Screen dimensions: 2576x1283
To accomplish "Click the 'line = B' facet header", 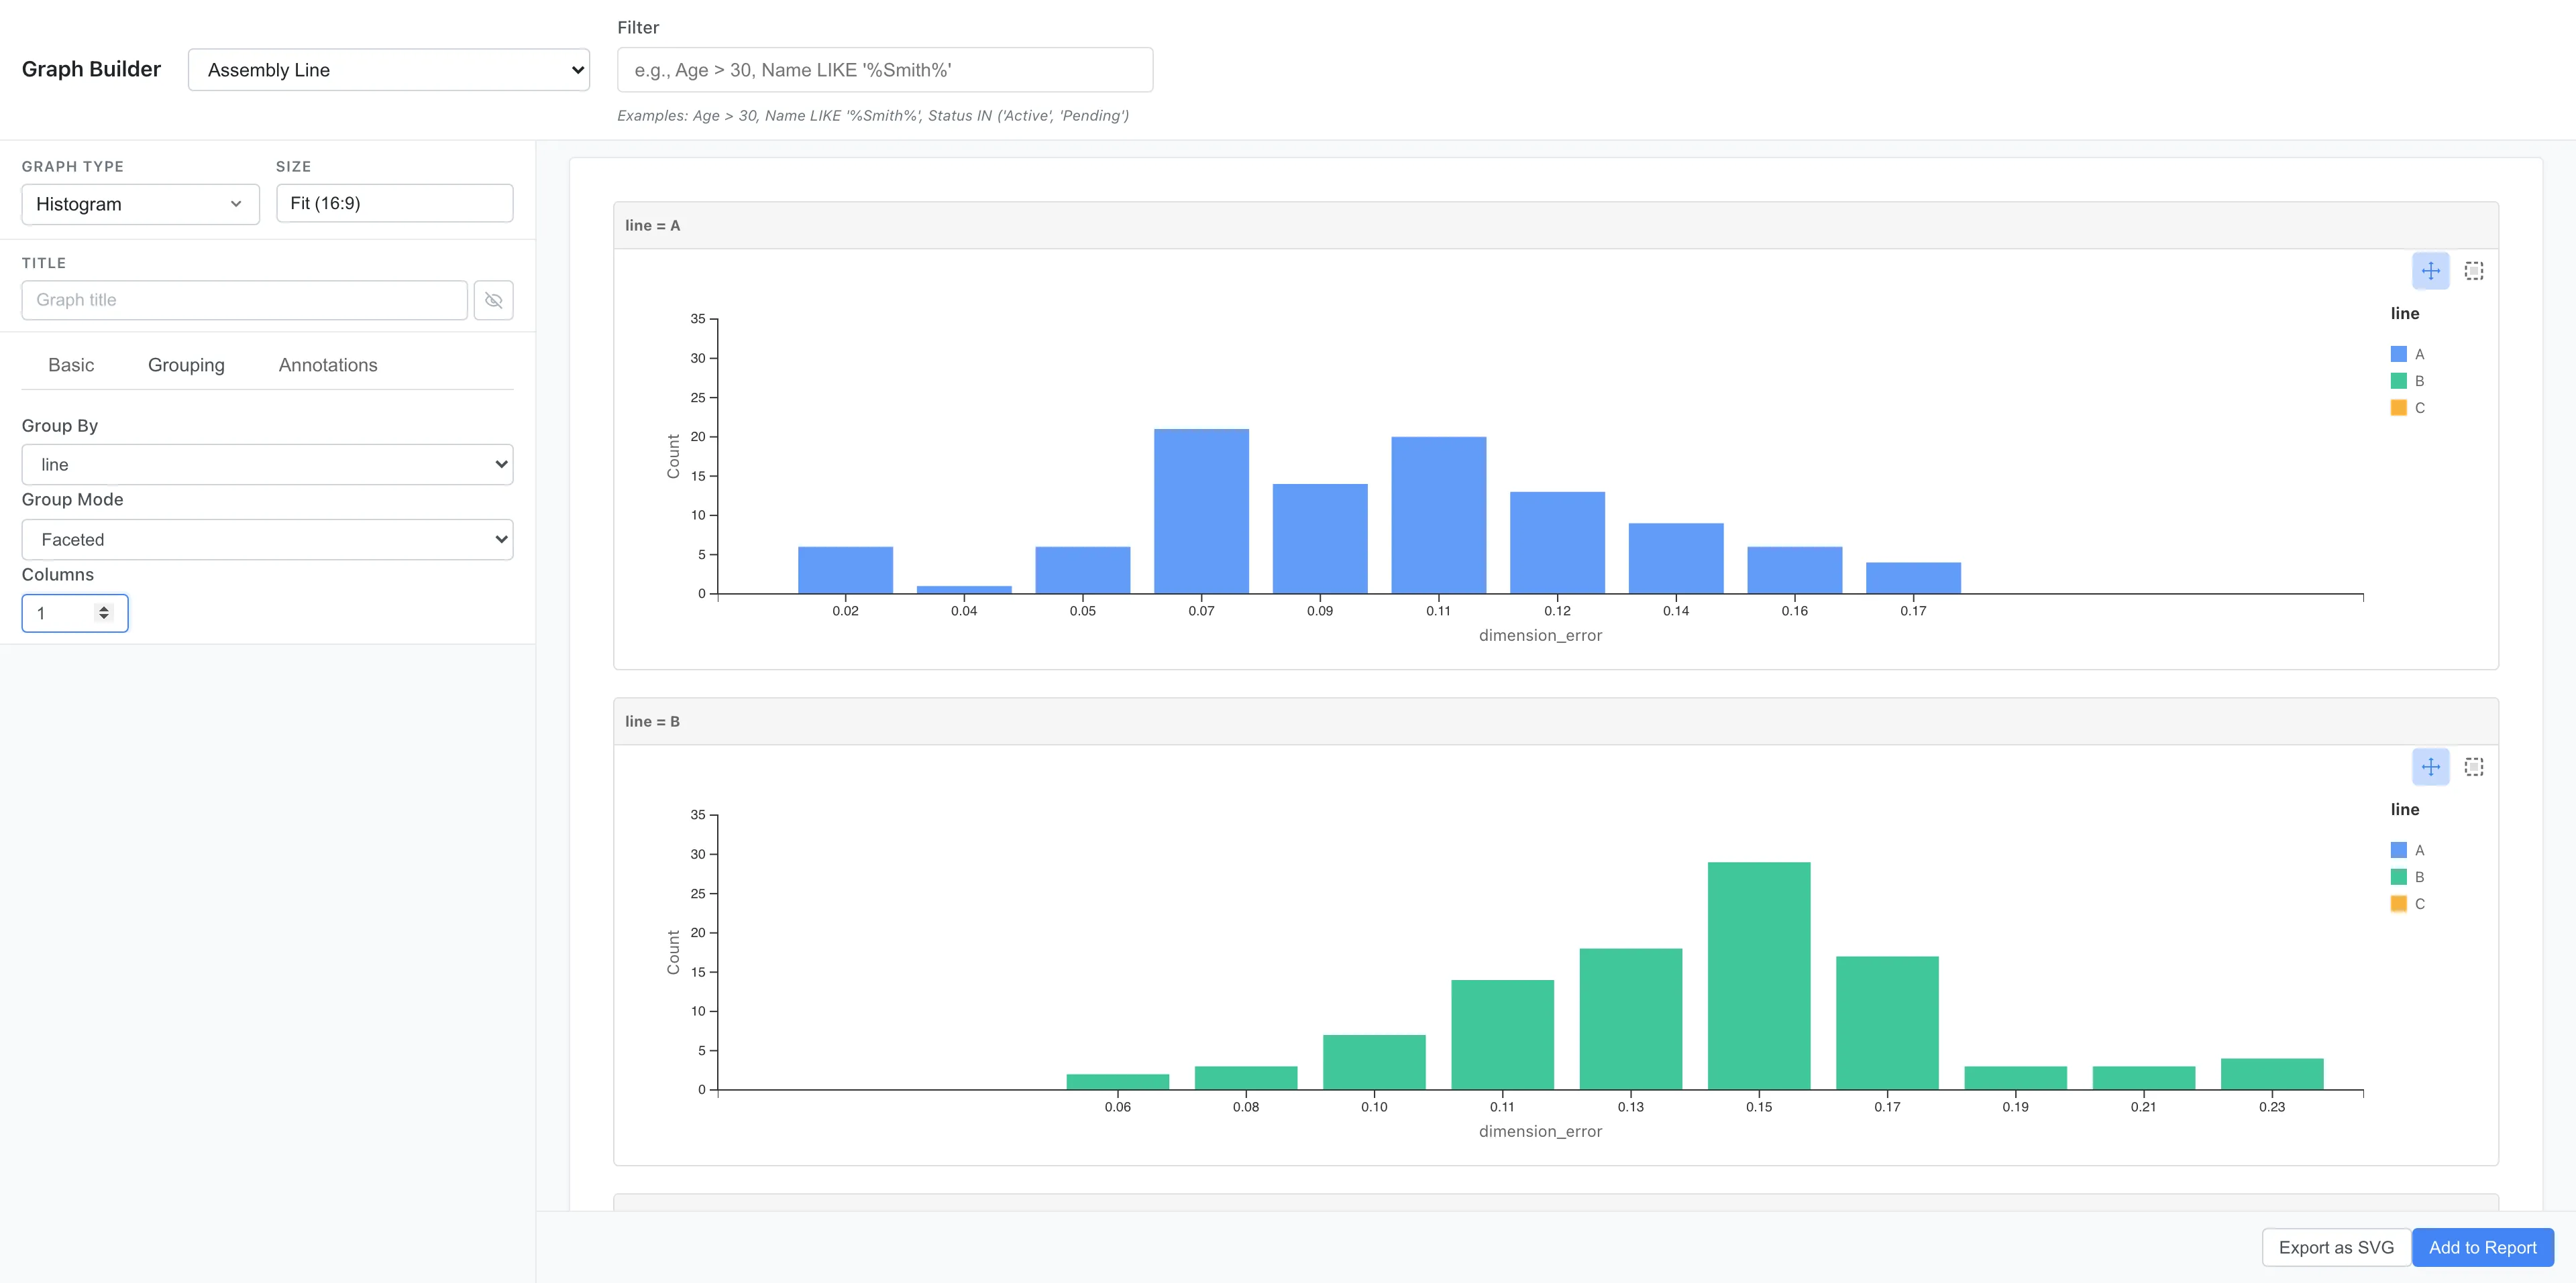I will coord(1555,721).
